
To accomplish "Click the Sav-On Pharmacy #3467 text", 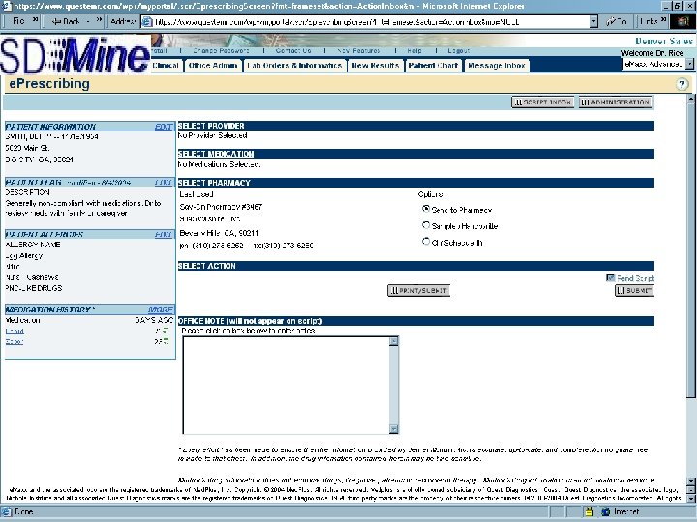I will click(221, 207).
